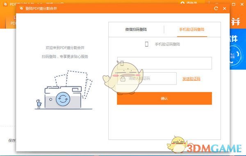Click the 欢迎来到PDF猫分割合并 text
This screenshot has width=246, height=156.
click(x=65, y=48)
